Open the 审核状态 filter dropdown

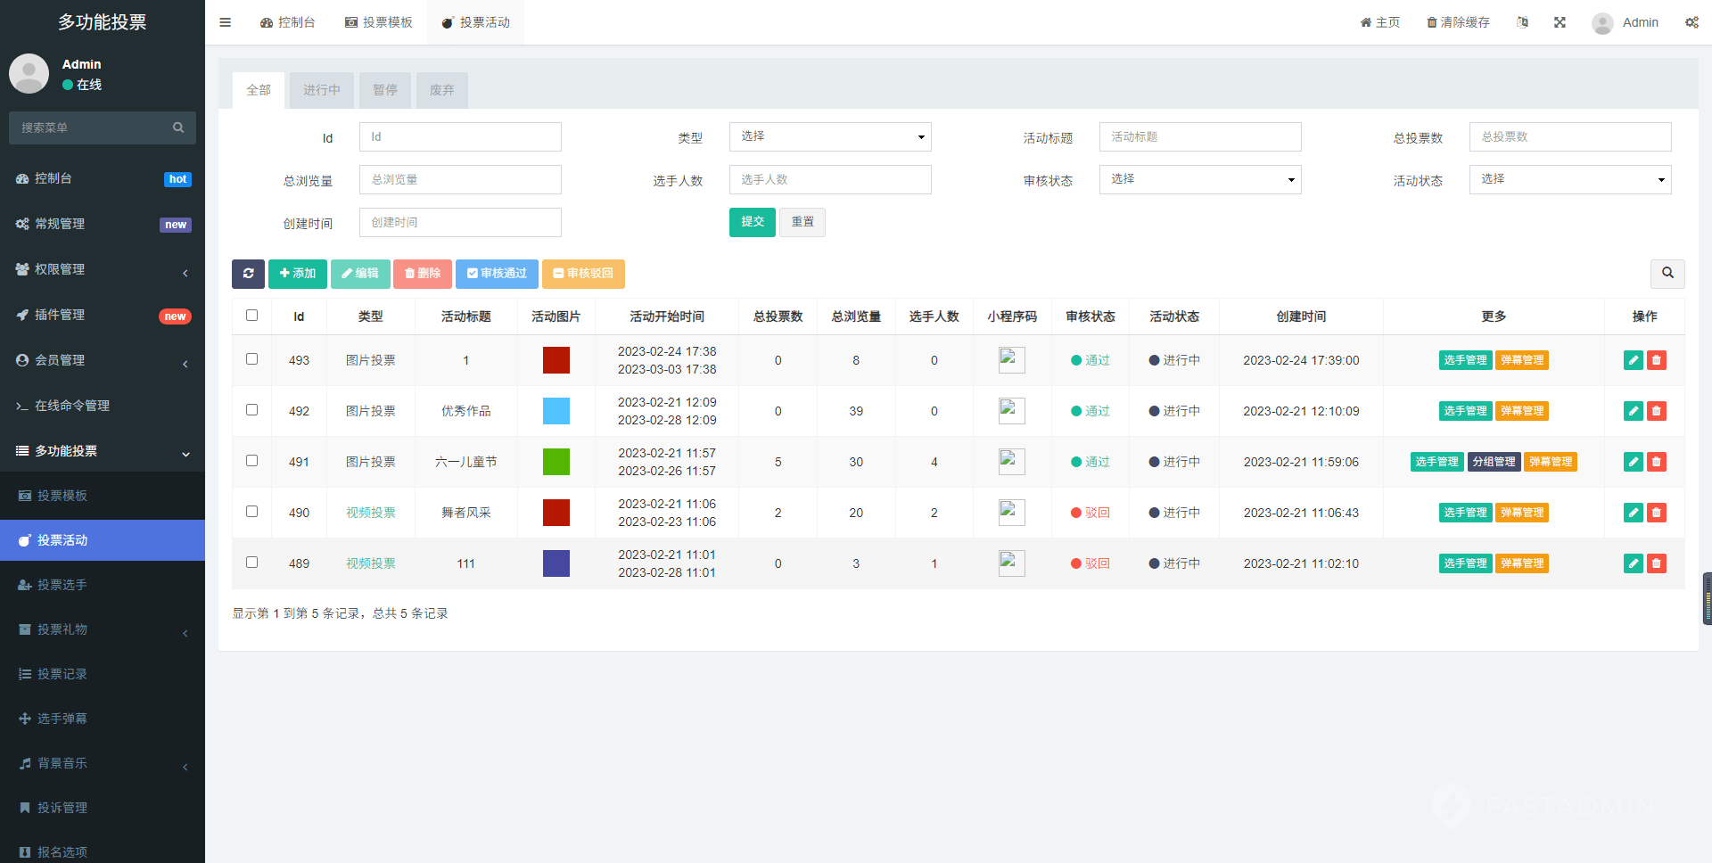pos(1199,179)
